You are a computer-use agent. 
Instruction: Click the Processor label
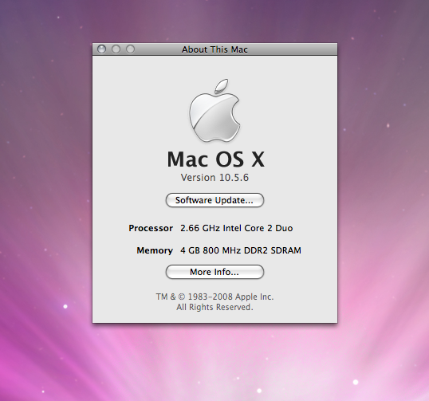point(151,228)
